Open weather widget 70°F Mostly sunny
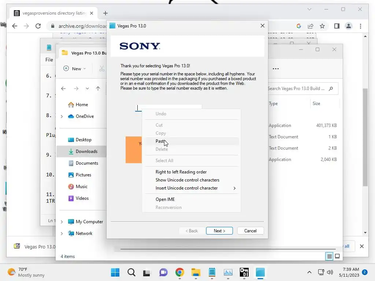 tap(26, 272)
